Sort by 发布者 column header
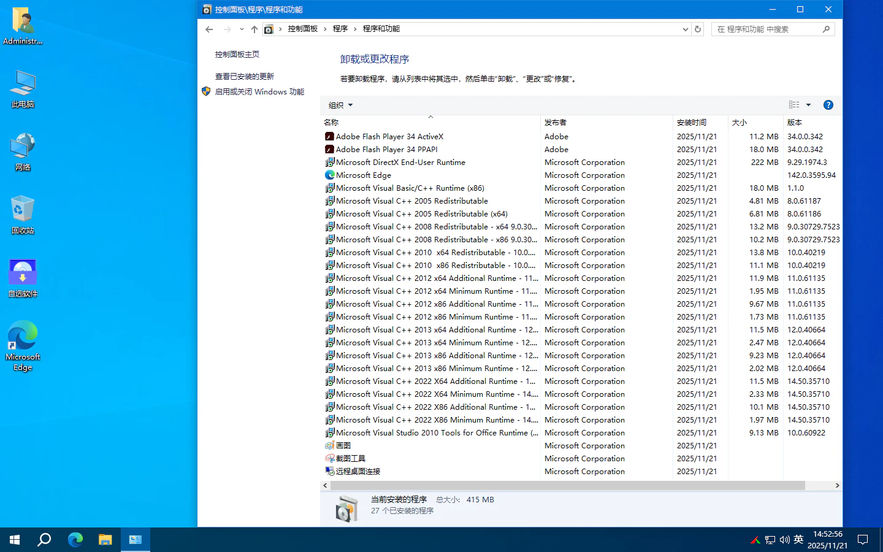Screen dimensions: 883x552 (556, 123)
